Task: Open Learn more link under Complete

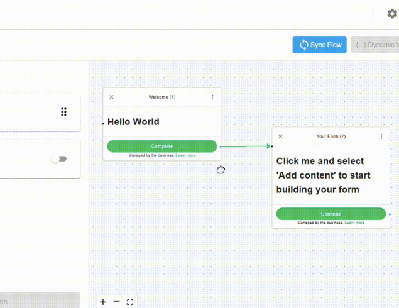Action: coord(185,155)
